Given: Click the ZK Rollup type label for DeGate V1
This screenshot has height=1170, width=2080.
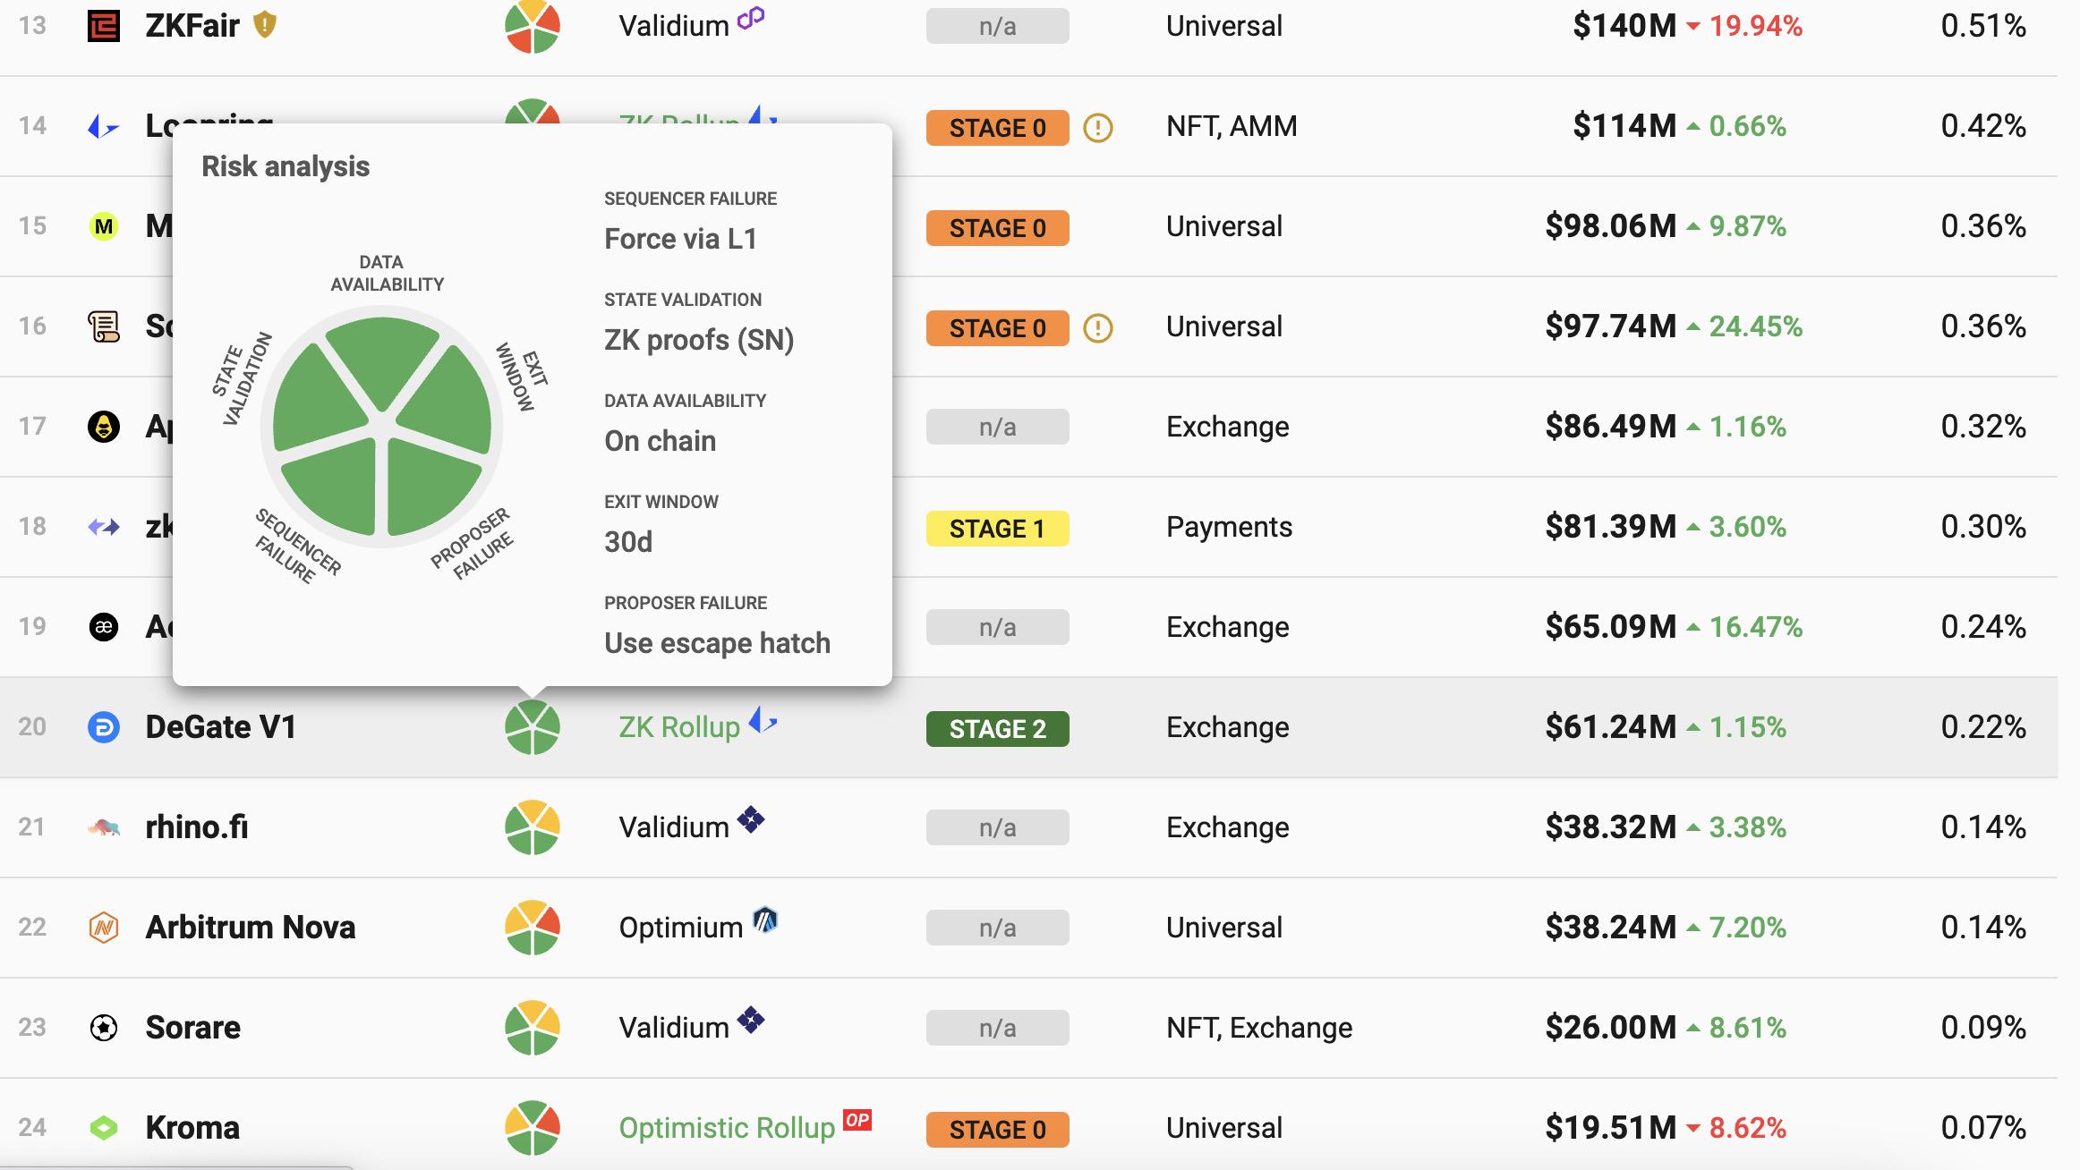Looking at the screenshot, I should 679,727.
